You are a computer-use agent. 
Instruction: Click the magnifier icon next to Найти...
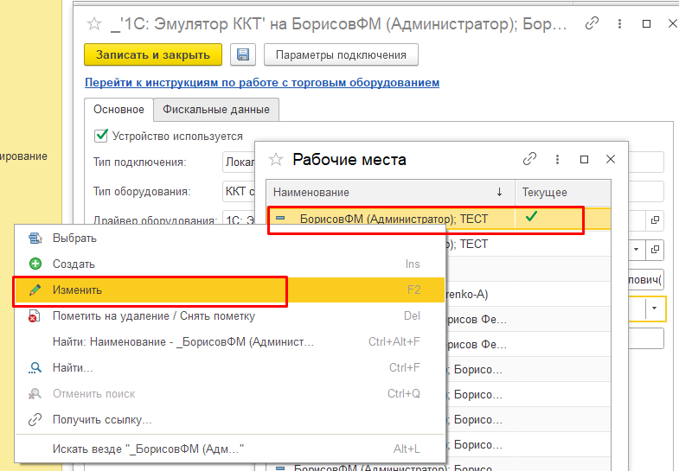point(35,368)
